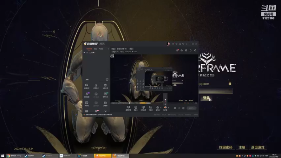Click the eye icon near the start button
The image size is (281, 158).
tap(179, 108)
